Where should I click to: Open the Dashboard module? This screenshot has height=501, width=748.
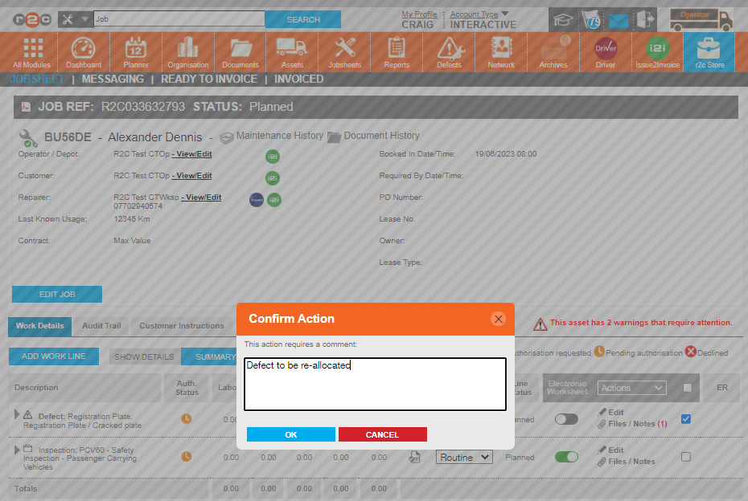pyautogui.click(x=84, y=51)
